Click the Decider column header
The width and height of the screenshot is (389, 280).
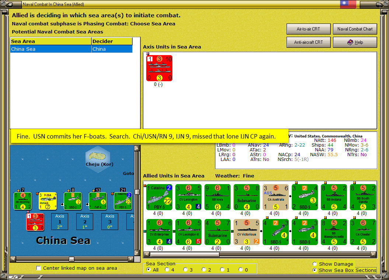tap(112, 42)
